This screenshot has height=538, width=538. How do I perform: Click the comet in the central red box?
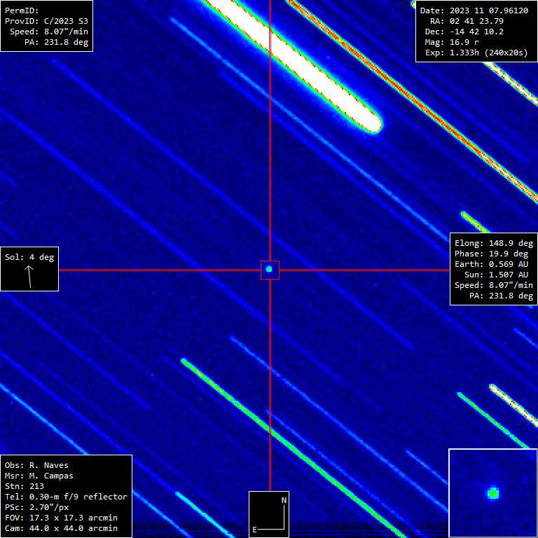pyautogui.click(x=269, y=269)
